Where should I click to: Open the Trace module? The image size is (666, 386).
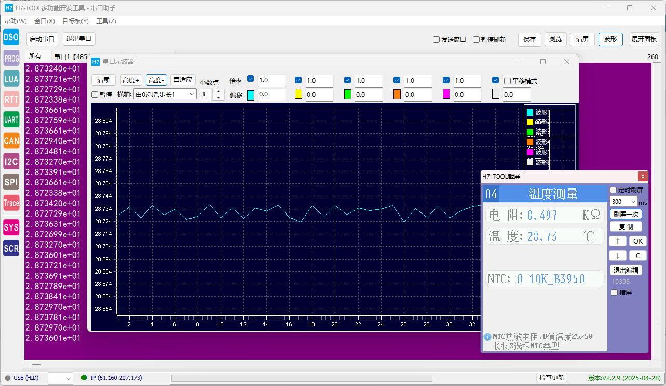11,203
